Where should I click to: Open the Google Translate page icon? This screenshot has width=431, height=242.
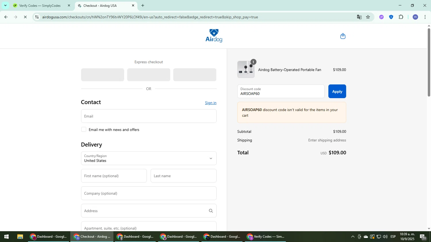click(359, 17)
